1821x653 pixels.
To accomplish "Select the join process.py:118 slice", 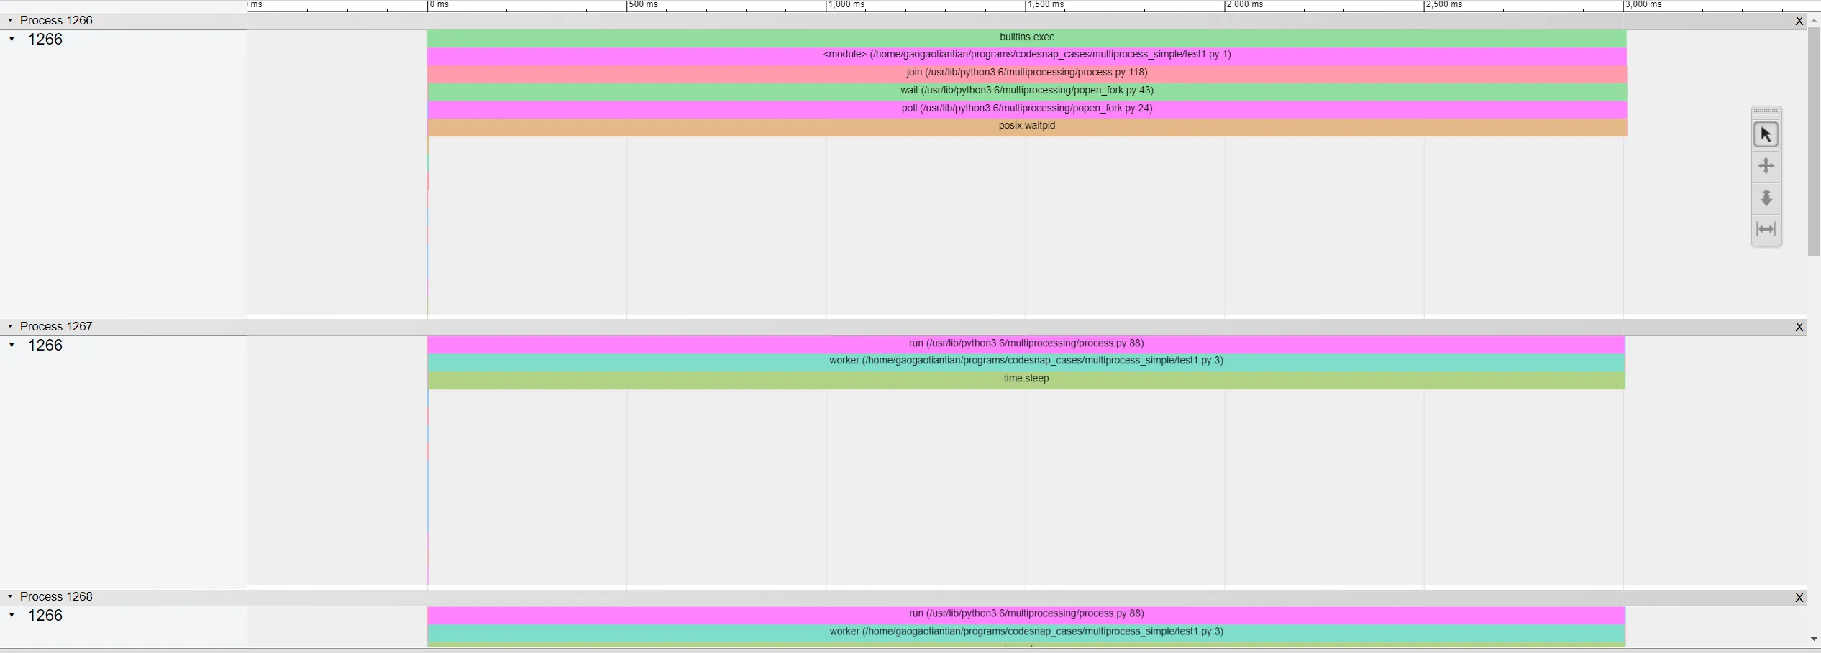I will [1026, 74].
